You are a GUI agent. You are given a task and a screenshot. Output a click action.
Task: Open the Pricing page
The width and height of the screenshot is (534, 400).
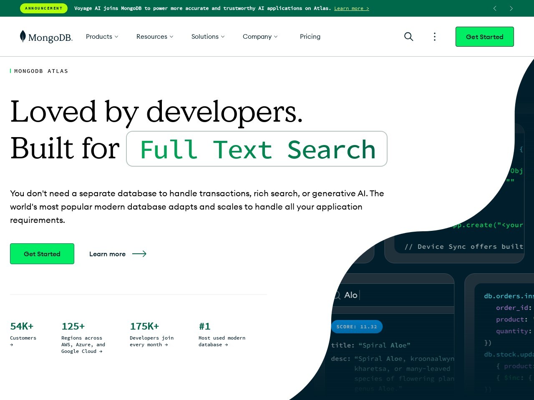pos(310,37)
